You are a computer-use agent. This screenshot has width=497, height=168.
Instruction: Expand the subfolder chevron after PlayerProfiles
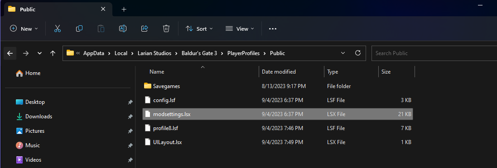(x=265, y=53)
